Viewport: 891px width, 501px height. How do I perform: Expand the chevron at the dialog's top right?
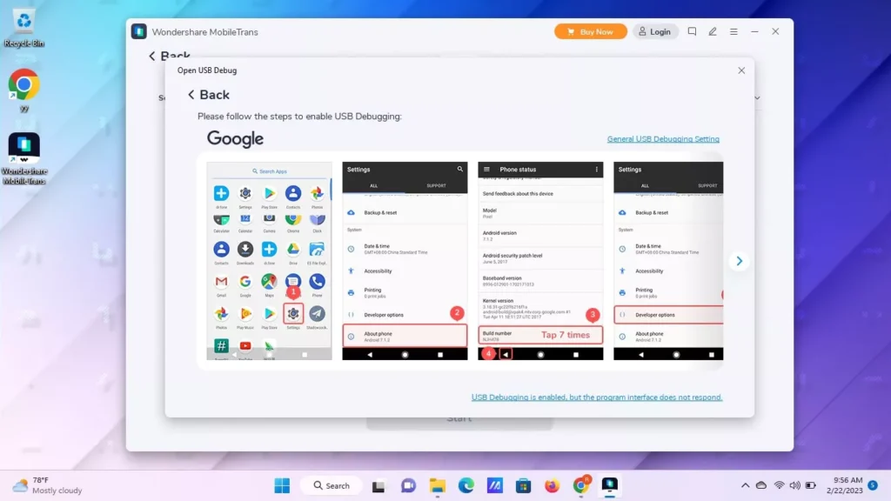(x=756, y=97)
